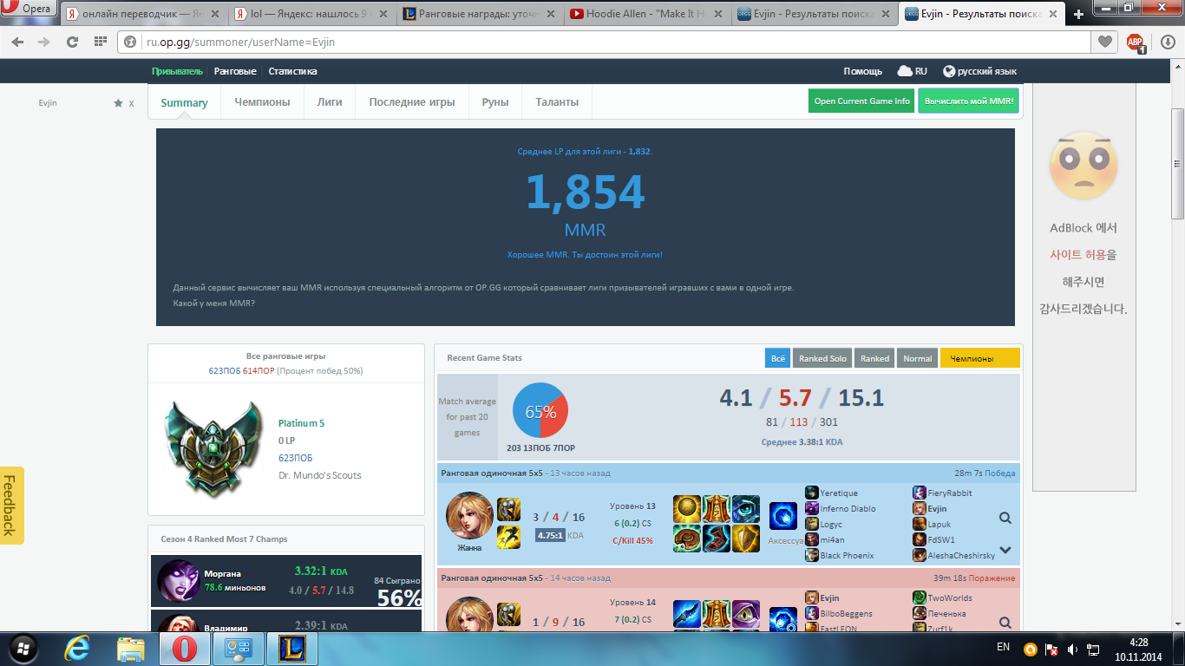Open the Windows Start menu

click(23, 648)
